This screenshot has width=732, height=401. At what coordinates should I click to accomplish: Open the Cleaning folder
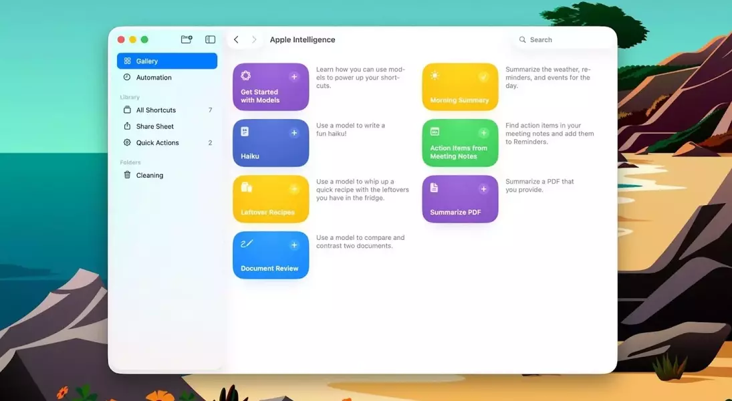point(149,175)
